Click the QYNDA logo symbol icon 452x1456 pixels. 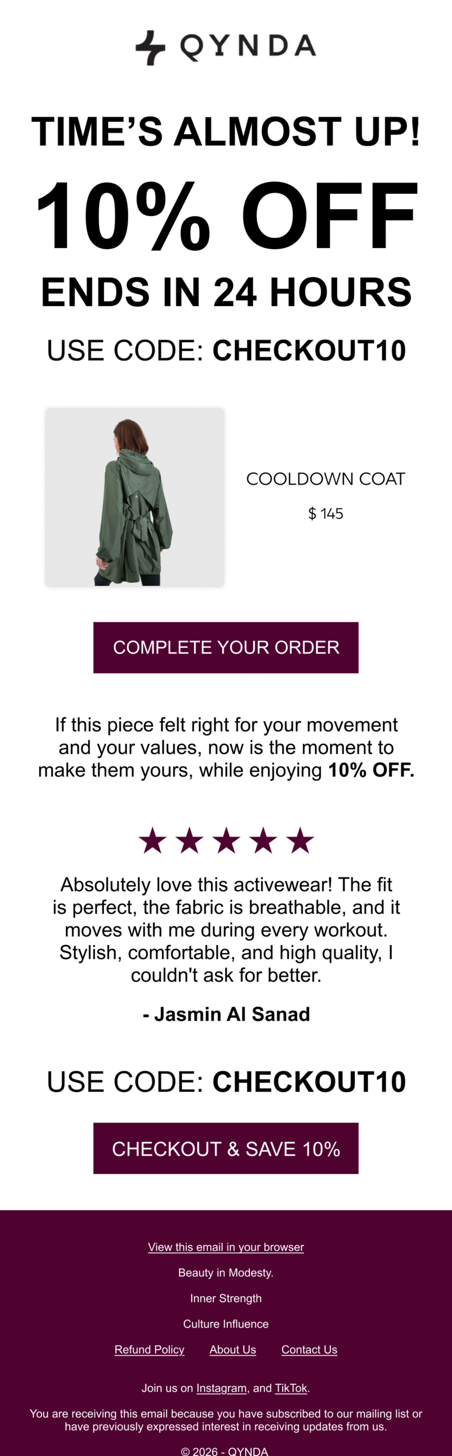pos(150,47)
